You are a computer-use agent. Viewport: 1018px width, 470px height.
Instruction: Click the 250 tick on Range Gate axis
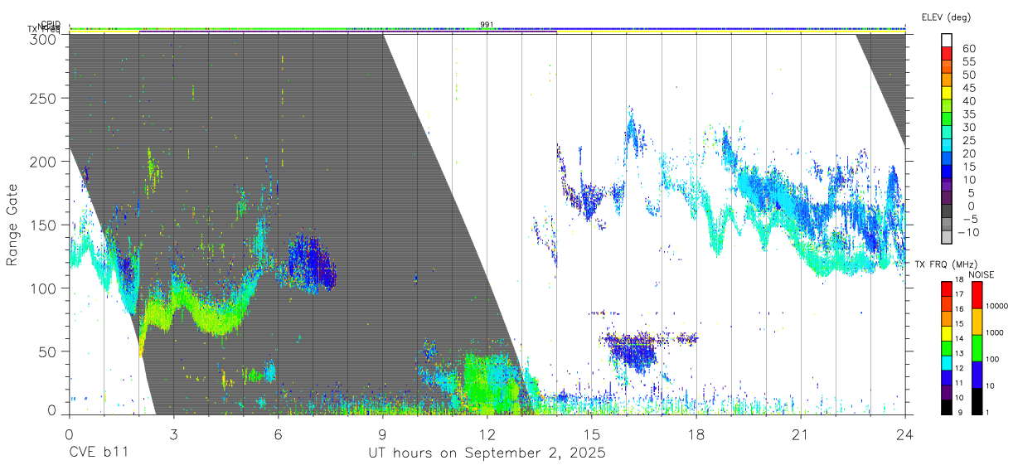point(44,99)
